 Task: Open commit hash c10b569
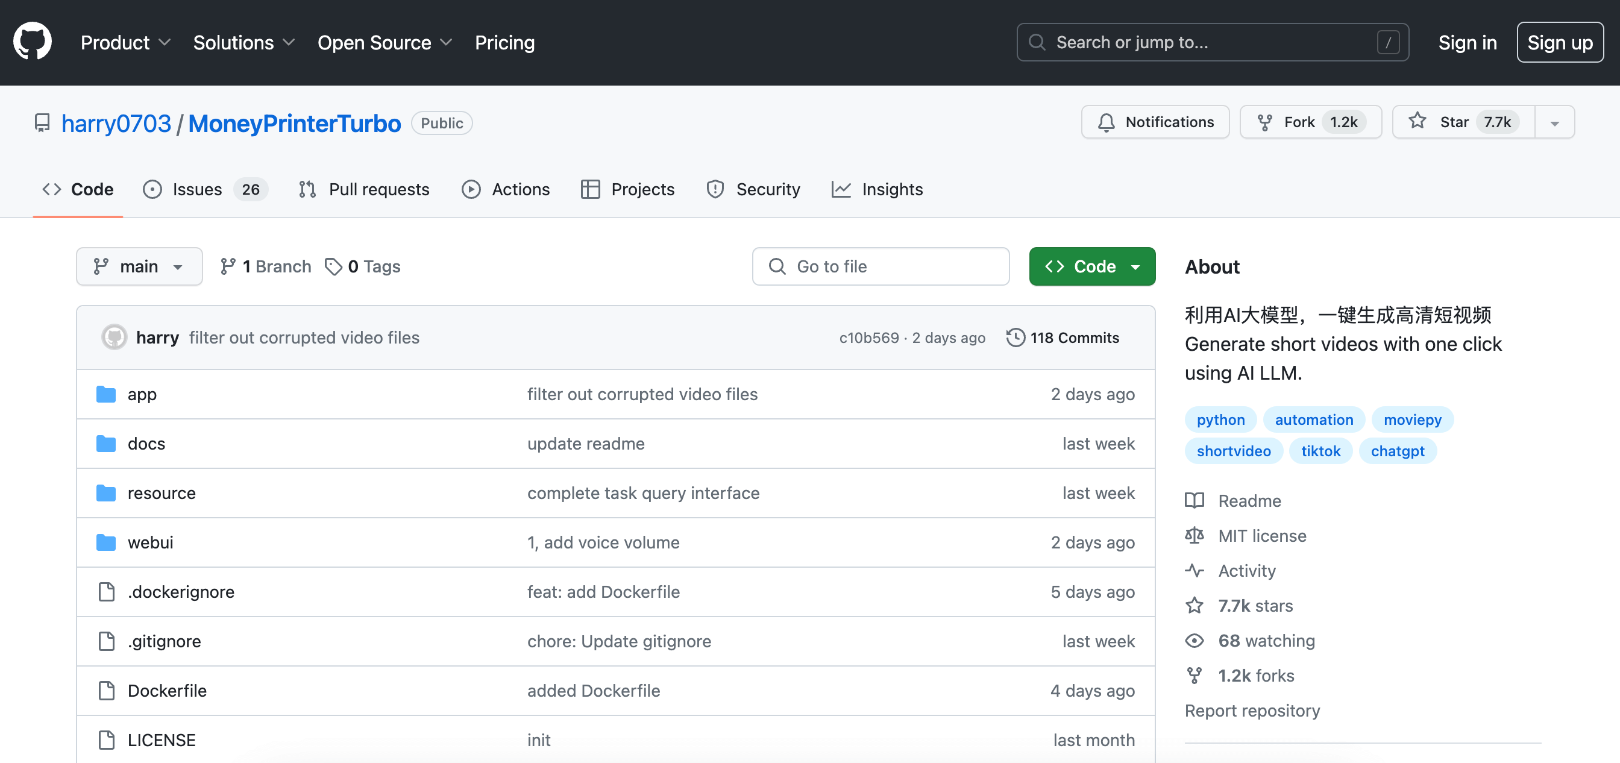point(868,338)
